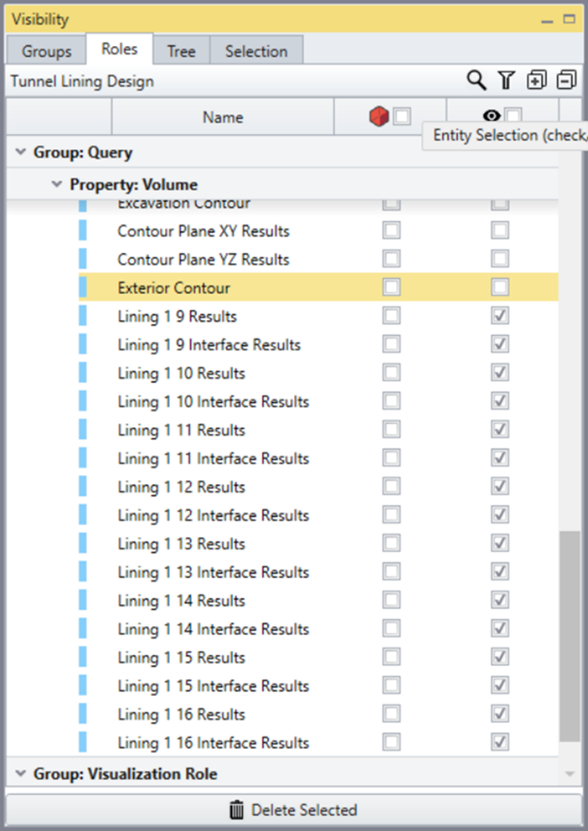Click the red entity cube header icon
The width and height of the screenshot is (588, 831).
(379, 117)
